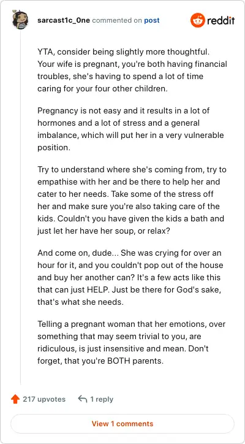
Task: Open the "1 reply" label
Action: [102, 399]
